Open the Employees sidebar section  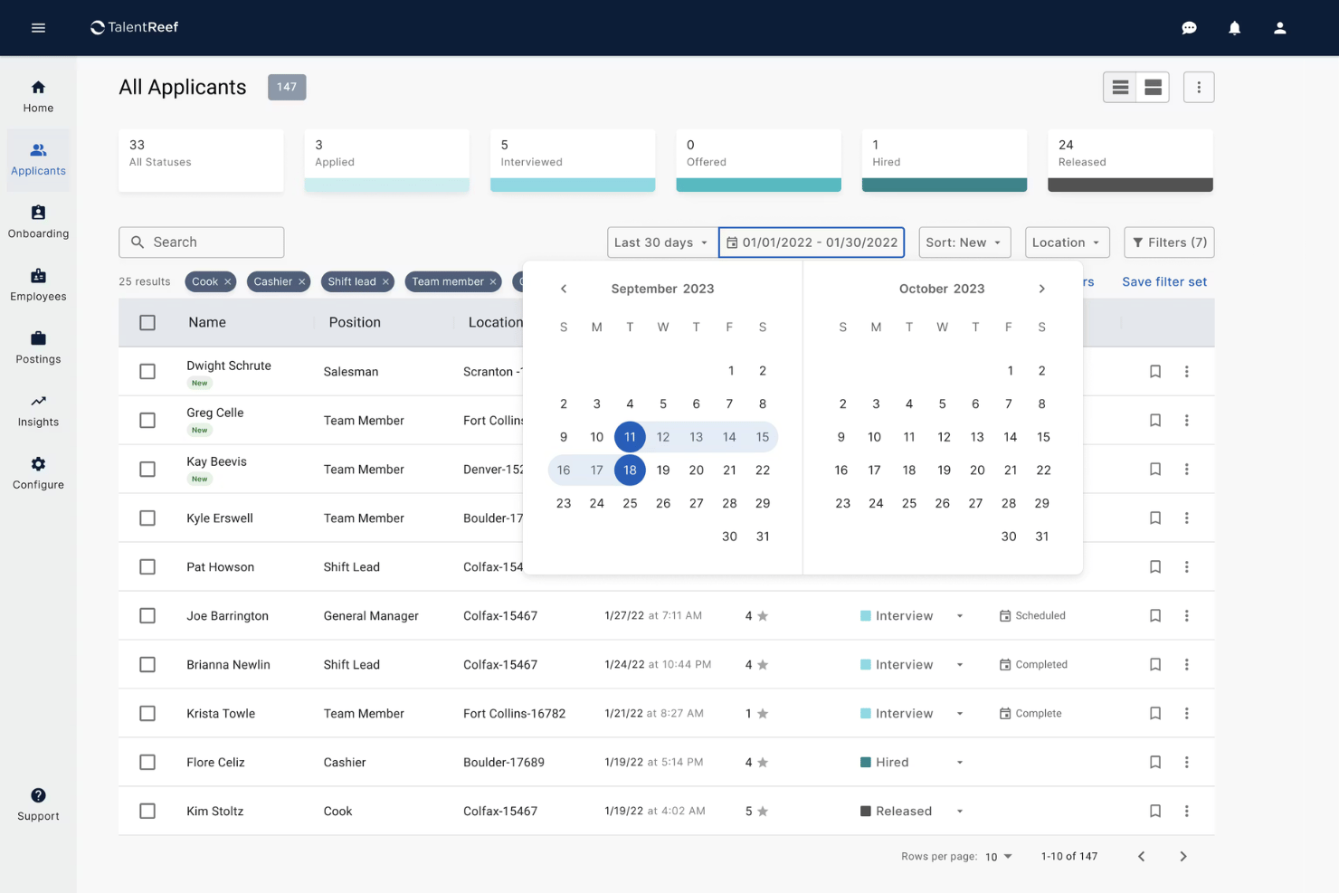[38, 285]
